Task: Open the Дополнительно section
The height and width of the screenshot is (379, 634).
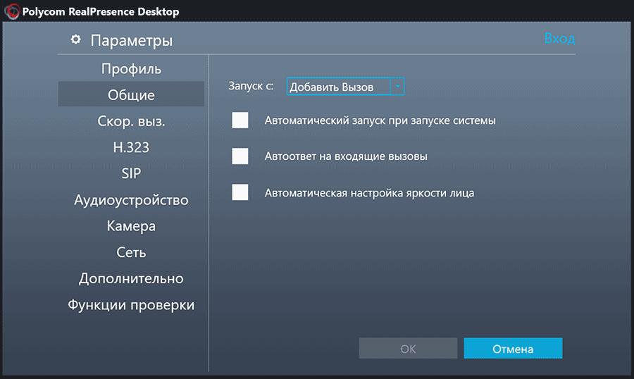Action: pos(131,278)
